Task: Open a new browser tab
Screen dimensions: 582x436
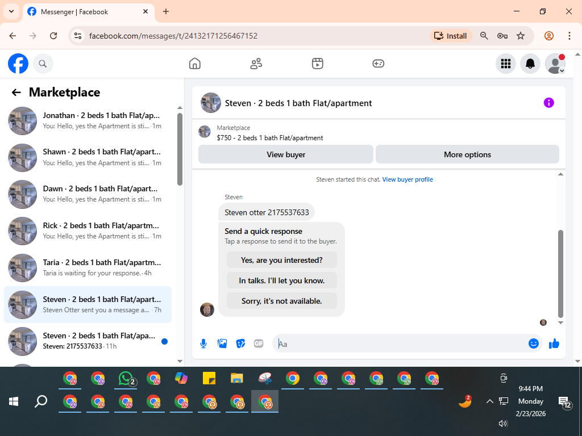Action: click(166, 11)
